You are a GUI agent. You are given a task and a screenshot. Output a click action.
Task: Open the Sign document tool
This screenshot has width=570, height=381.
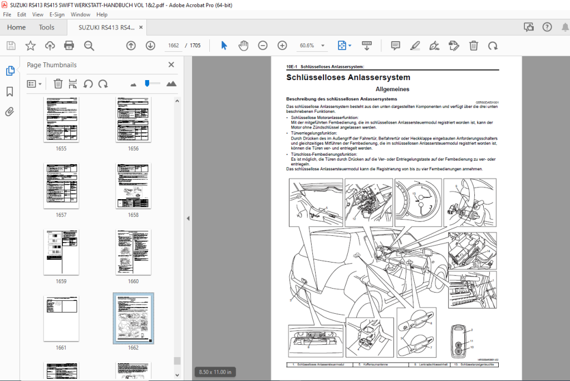434,46
